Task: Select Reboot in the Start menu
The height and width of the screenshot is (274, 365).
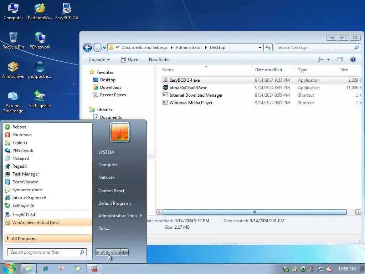Action: 48,127
